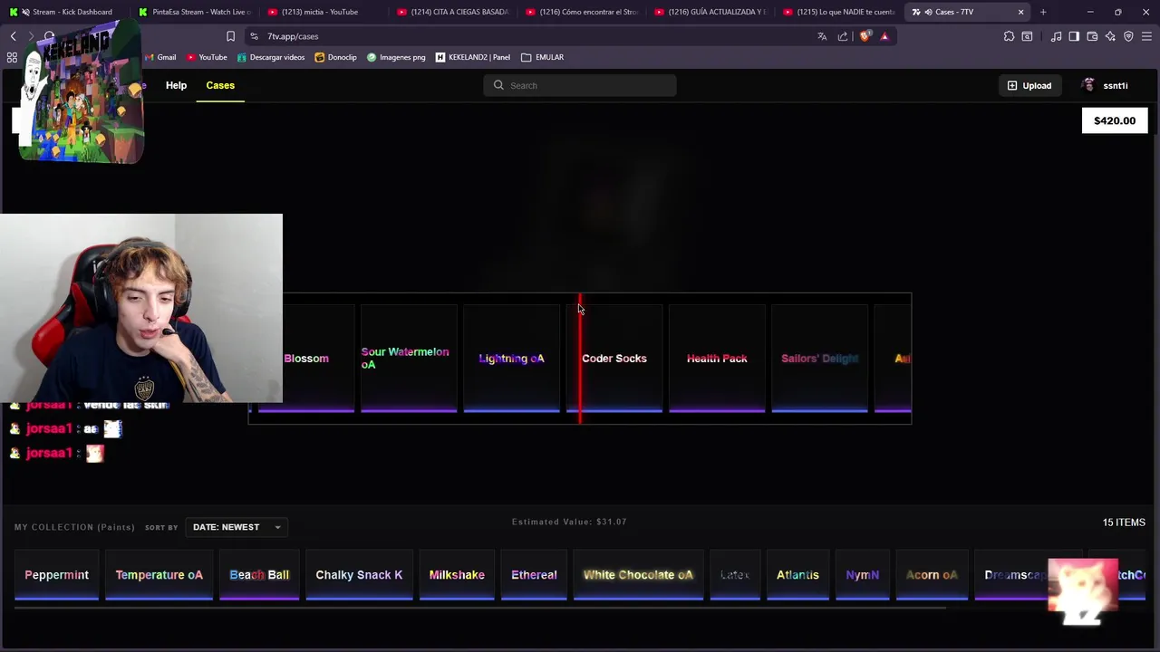Screen dimensions: 1160x652
Task: Open Brave Shields lion icon
Action: pos(865,36)
